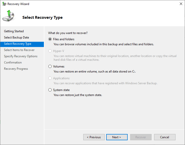The image size is (185, 145).
Task: Select the Volumes radio button
Action: coord(50,66)
